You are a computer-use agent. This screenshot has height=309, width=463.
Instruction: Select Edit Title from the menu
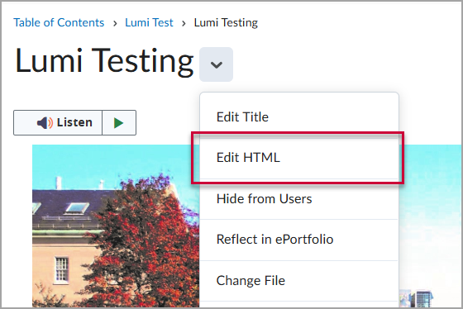(x=299, y=116)
